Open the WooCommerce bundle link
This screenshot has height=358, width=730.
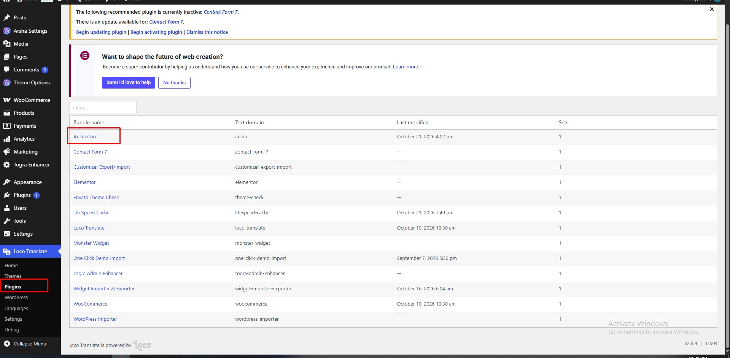pyautogui.click(x=91, y=304)
